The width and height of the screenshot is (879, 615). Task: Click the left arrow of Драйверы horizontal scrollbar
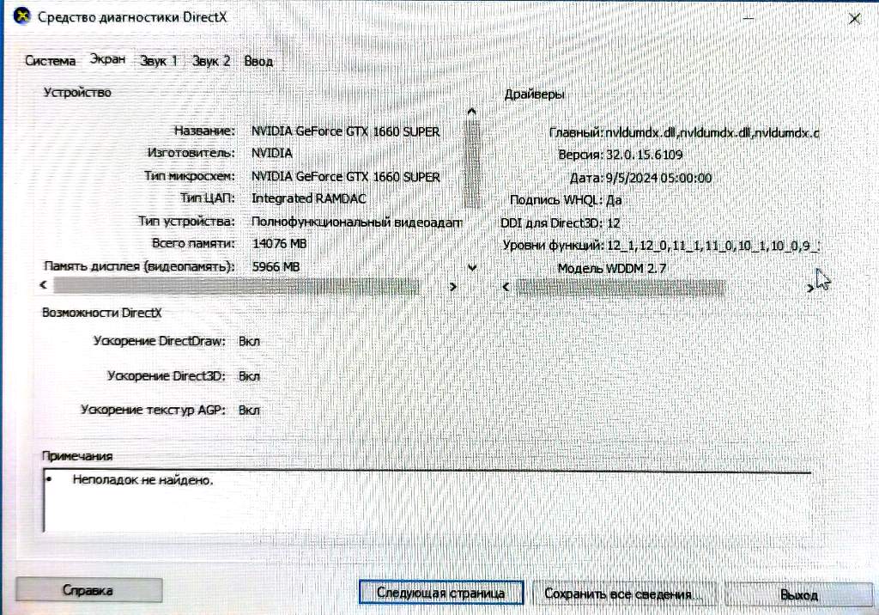click(x=505, y=285)
